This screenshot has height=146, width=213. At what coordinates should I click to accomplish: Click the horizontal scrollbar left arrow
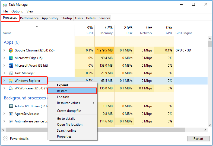[x=3, y=129]
